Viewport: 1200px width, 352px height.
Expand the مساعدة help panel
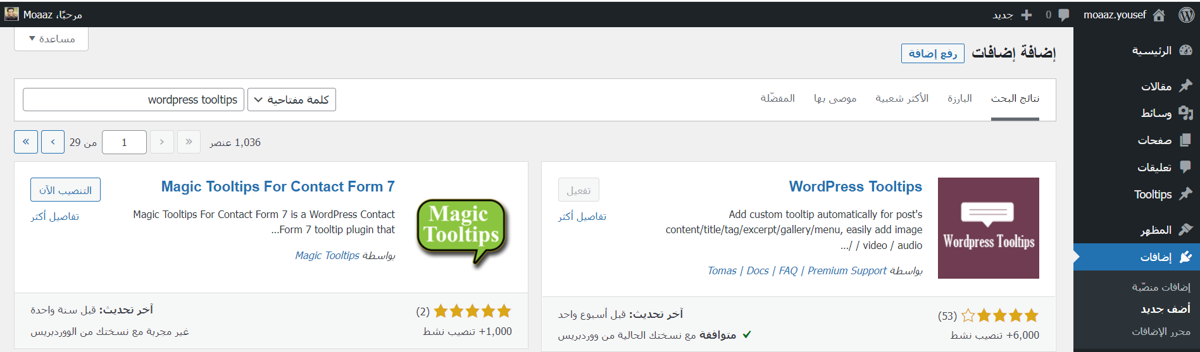click(x=51, y=39)
